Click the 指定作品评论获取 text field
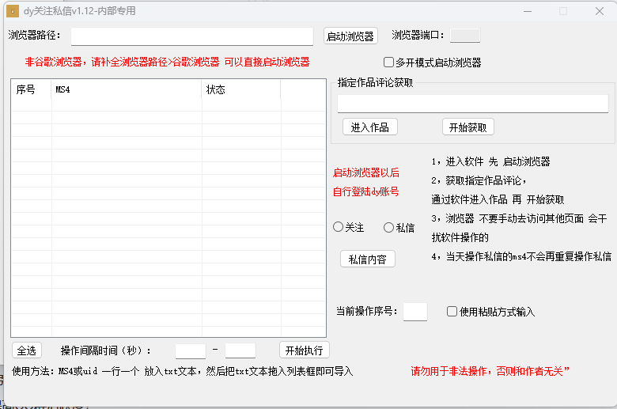617x409 pixels. pyautogui.click(x=472, y=104)
